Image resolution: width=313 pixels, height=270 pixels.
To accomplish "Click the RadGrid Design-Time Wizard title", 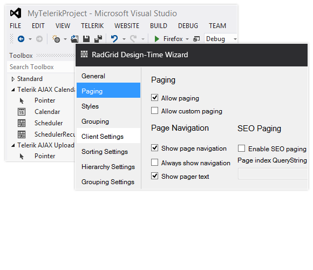I will pyautogui.click(x=140, y=55).
